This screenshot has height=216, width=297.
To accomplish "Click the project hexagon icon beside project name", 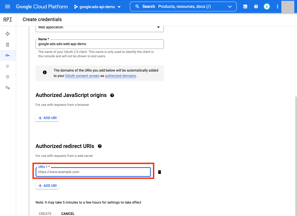I will 76,7.
